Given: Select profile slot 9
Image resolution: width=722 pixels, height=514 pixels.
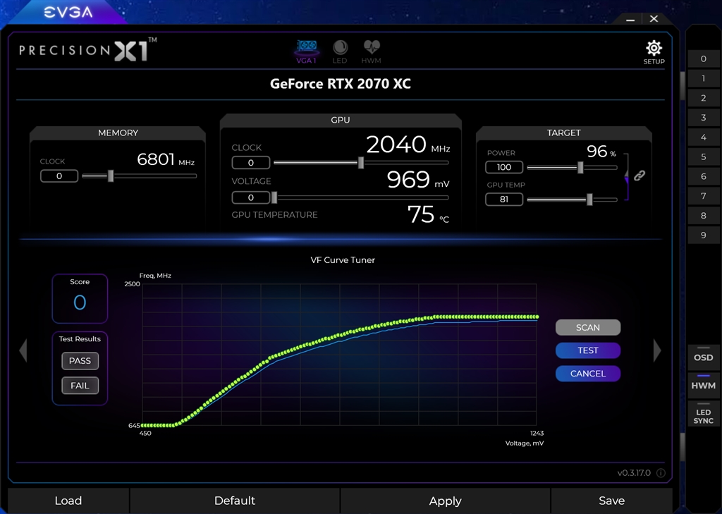Looking at the screenshot, I should 703,235.
